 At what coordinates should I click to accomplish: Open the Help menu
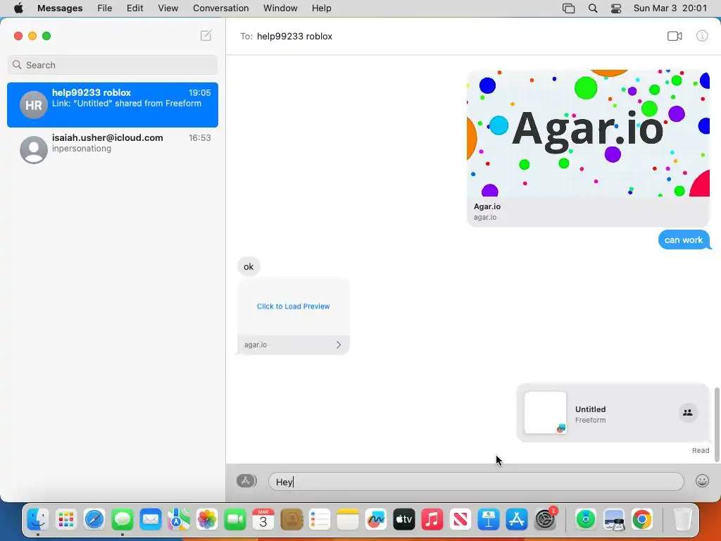(321, 8)
